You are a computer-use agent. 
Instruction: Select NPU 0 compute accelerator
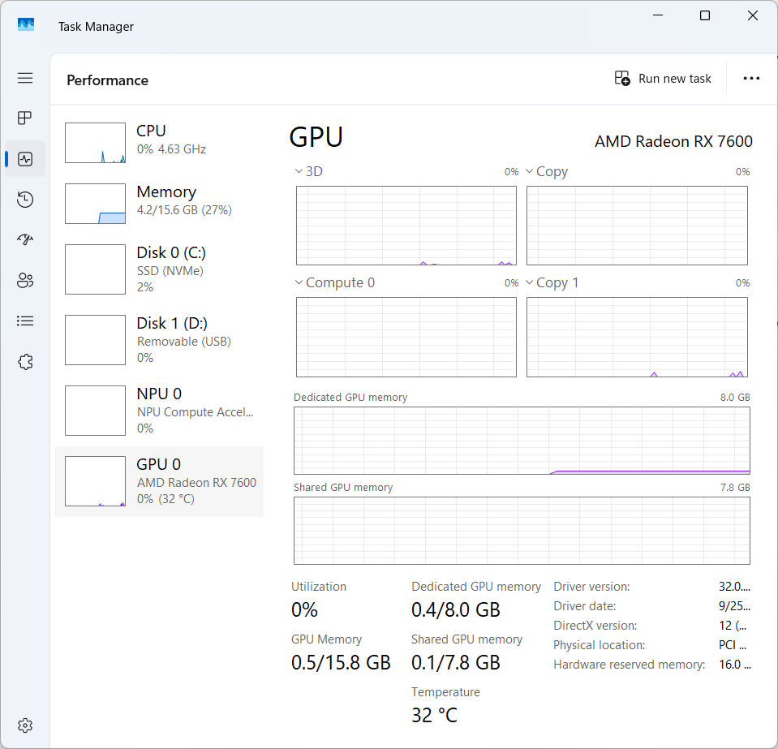(159, 411)
